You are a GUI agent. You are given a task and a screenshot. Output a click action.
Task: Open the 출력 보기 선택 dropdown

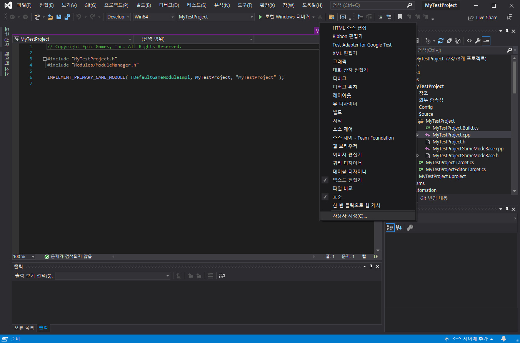(x=113, y=276)
